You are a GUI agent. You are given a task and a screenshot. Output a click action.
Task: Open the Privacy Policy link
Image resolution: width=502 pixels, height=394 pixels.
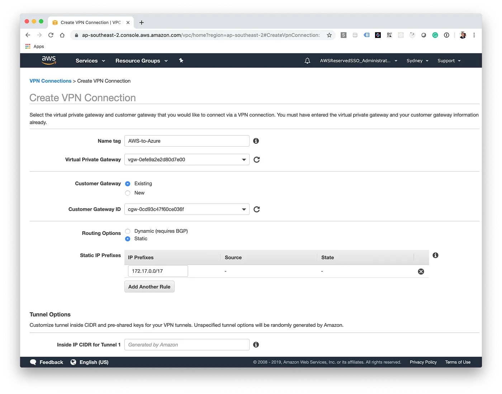423,362
